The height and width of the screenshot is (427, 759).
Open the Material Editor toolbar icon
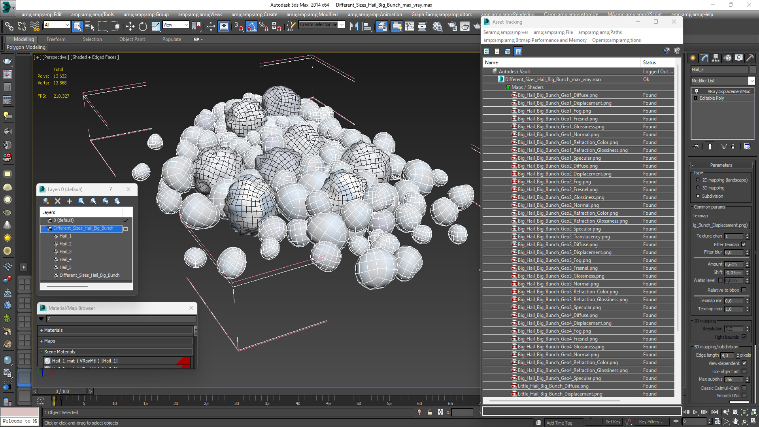(437, 26)
